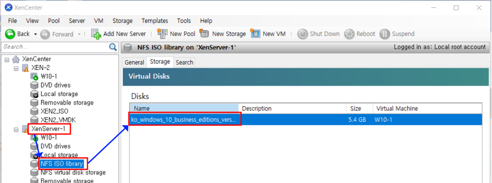Switch to the General tab
The height and width of the screenshot is (183, 492).
pyautogui.click(x=134, y=62)
